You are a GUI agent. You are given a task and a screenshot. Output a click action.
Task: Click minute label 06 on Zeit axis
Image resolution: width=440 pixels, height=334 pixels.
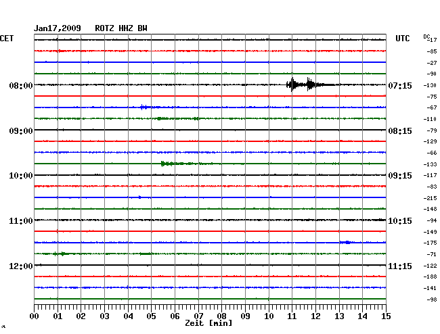[175, 316]
